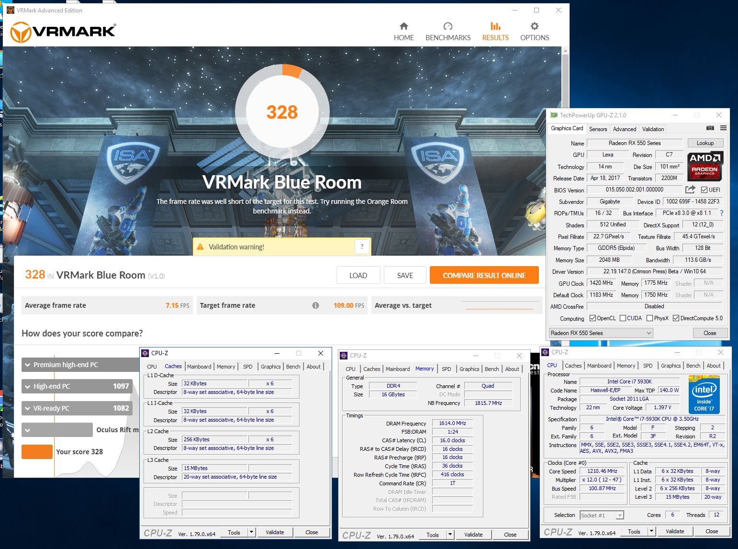Click the AMD Radeon Graphics logo
This screenshot has width=738, height=549.
(x=705, y=166)
